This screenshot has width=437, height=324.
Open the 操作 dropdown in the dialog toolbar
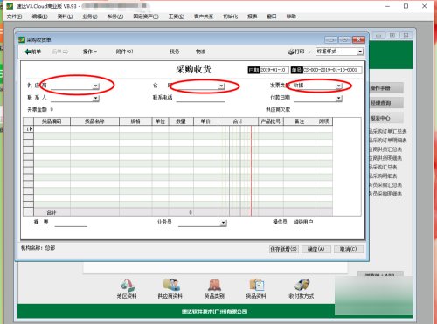90,52
